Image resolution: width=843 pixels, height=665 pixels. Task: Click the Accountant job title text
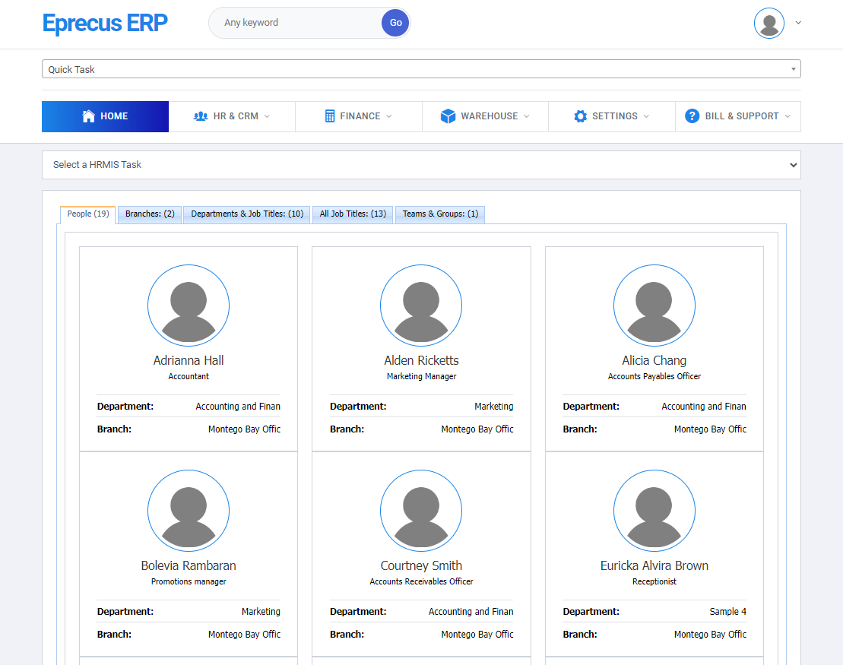coord(189,376)
